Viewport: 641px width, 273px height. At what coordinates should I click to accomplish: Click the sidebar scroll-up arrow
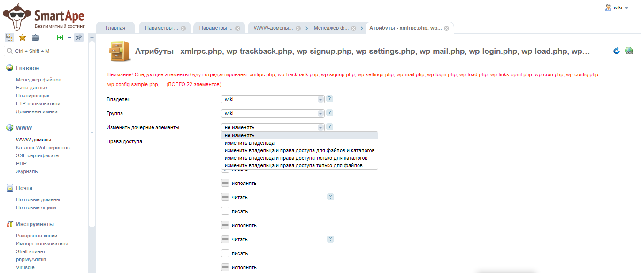click(x=92, y=37)
